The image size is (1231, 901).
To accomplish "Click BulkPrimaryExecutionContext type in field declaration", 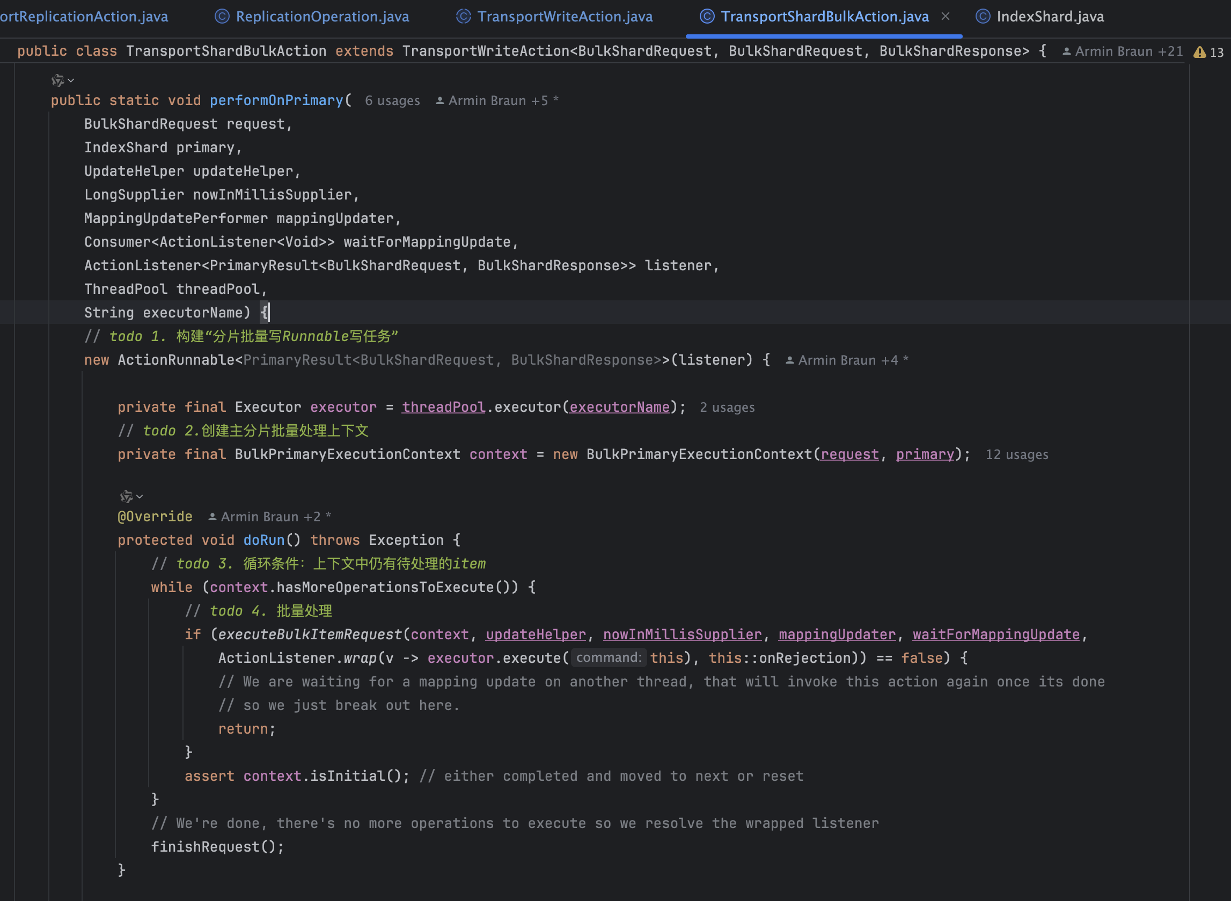I will (x=348, y=455).
